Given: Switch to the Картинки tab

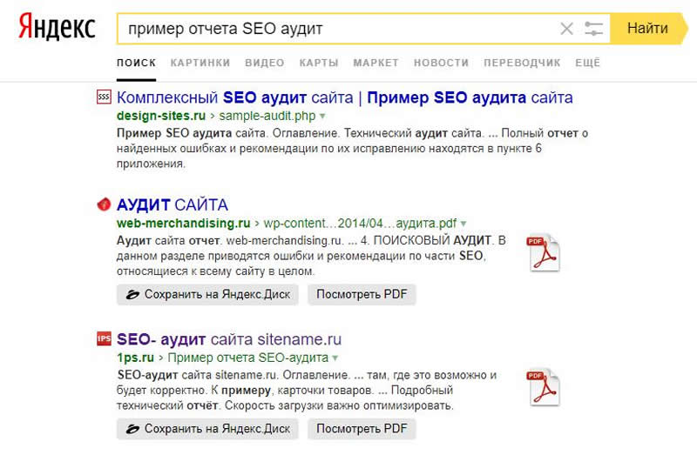Looking at the screenshot, I should pyautogui.click(x=200, y=63).
